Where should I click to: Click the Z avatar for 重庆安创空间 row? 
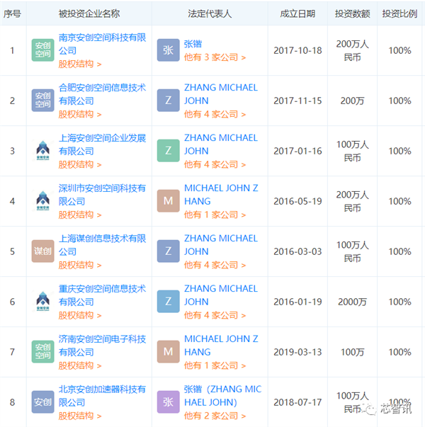168,302
